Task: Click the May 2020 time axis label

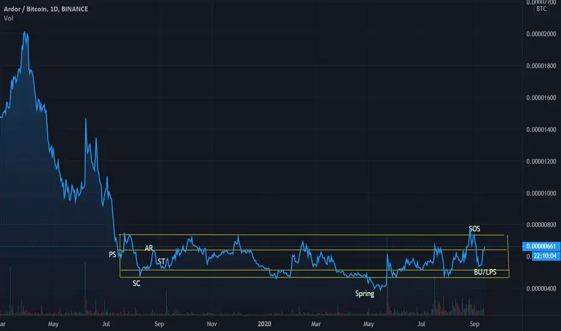Action: [x=368, y=324]
